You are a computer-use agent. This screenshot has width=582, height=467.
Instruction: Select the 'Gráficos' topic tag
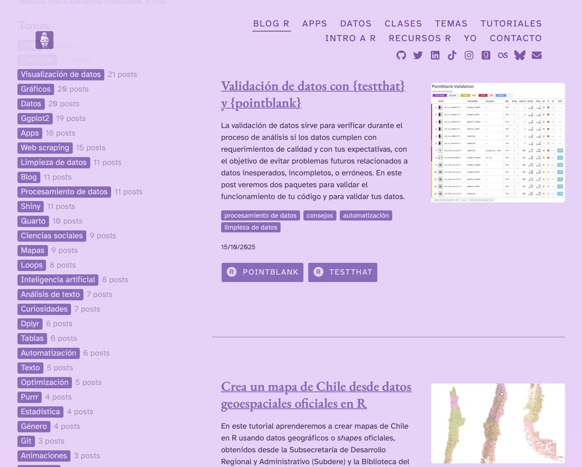[36, 89]
